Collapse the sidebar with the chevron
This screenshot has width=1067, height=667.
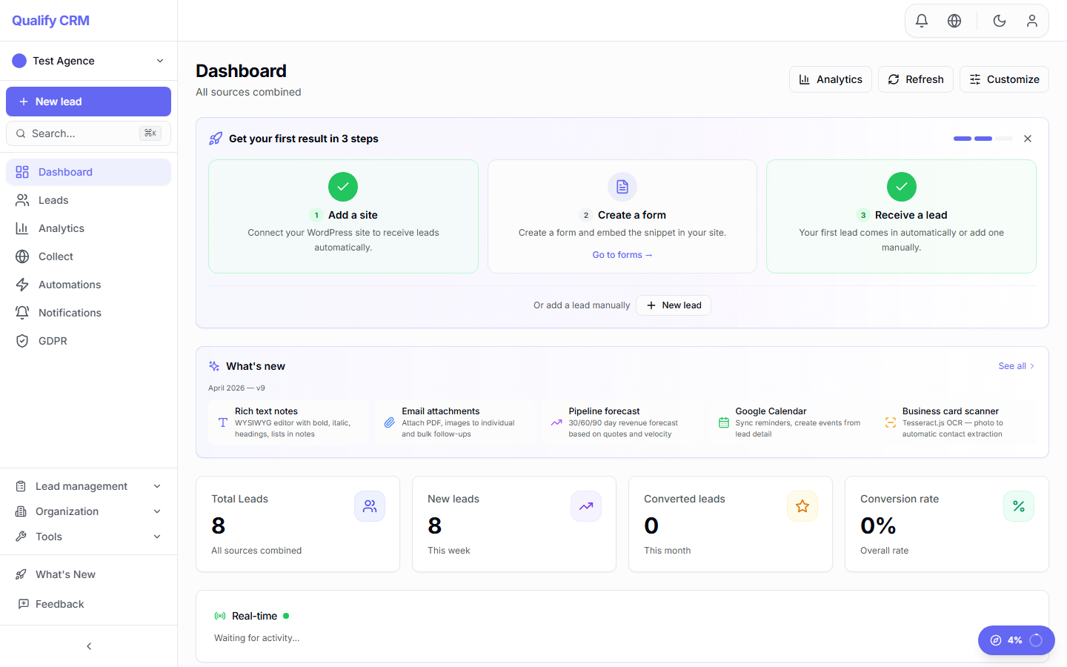pos(88,646)
